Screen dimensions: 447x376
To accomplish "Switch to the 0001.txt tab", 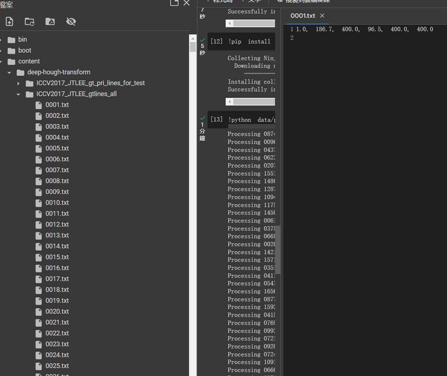I will (x=303, y=16).
